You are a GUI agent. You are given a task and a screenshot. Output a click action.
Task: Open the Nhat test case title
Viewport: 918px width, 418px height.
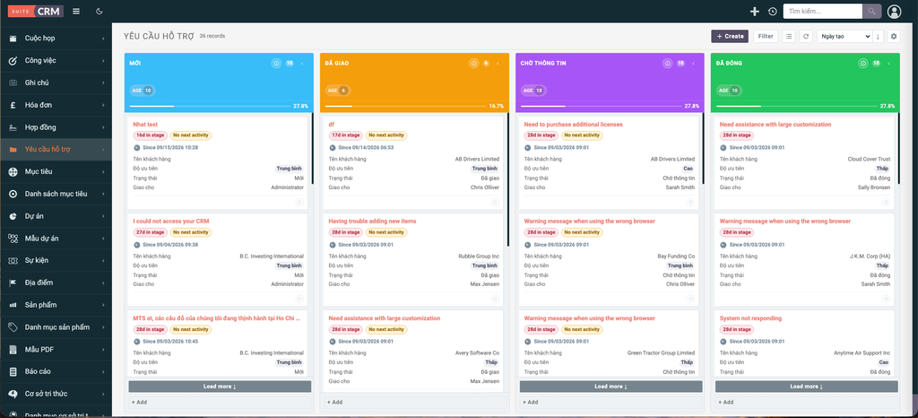tap(145, 124)
